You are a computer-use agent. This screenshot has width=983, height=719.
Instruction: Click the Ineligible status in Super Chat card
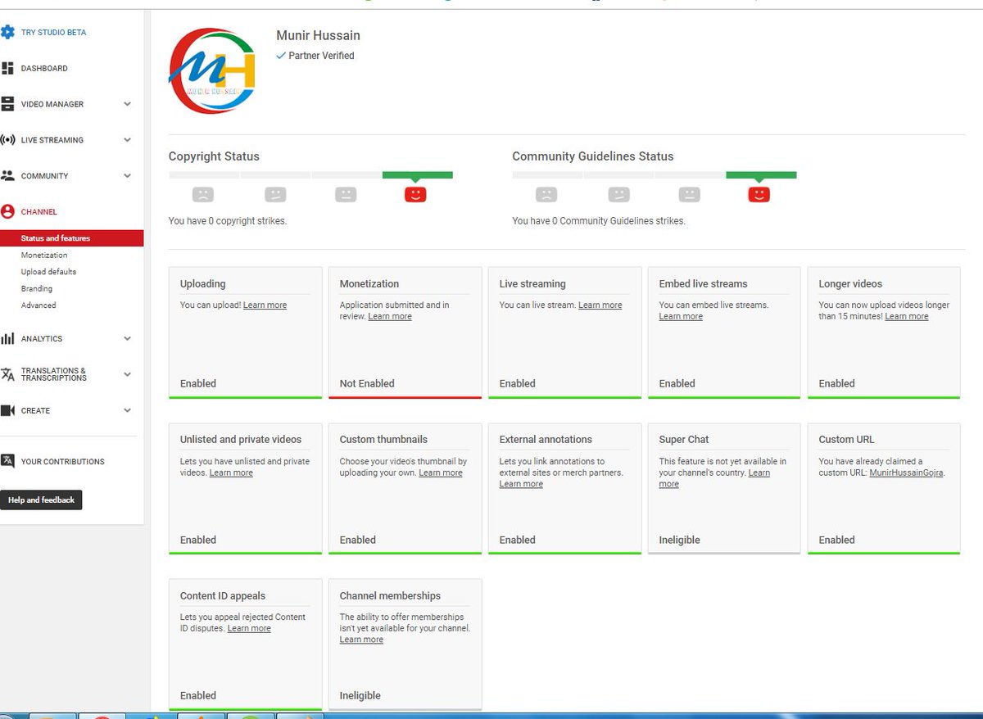pyautogui.click(x=680, y=540)
